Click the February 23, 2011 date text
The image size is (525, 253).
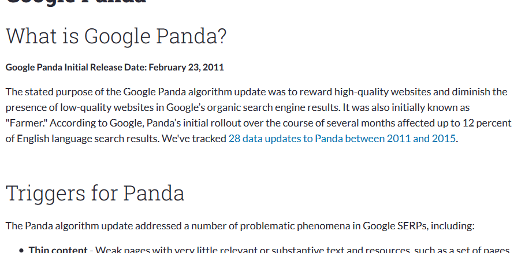(186, 67)
